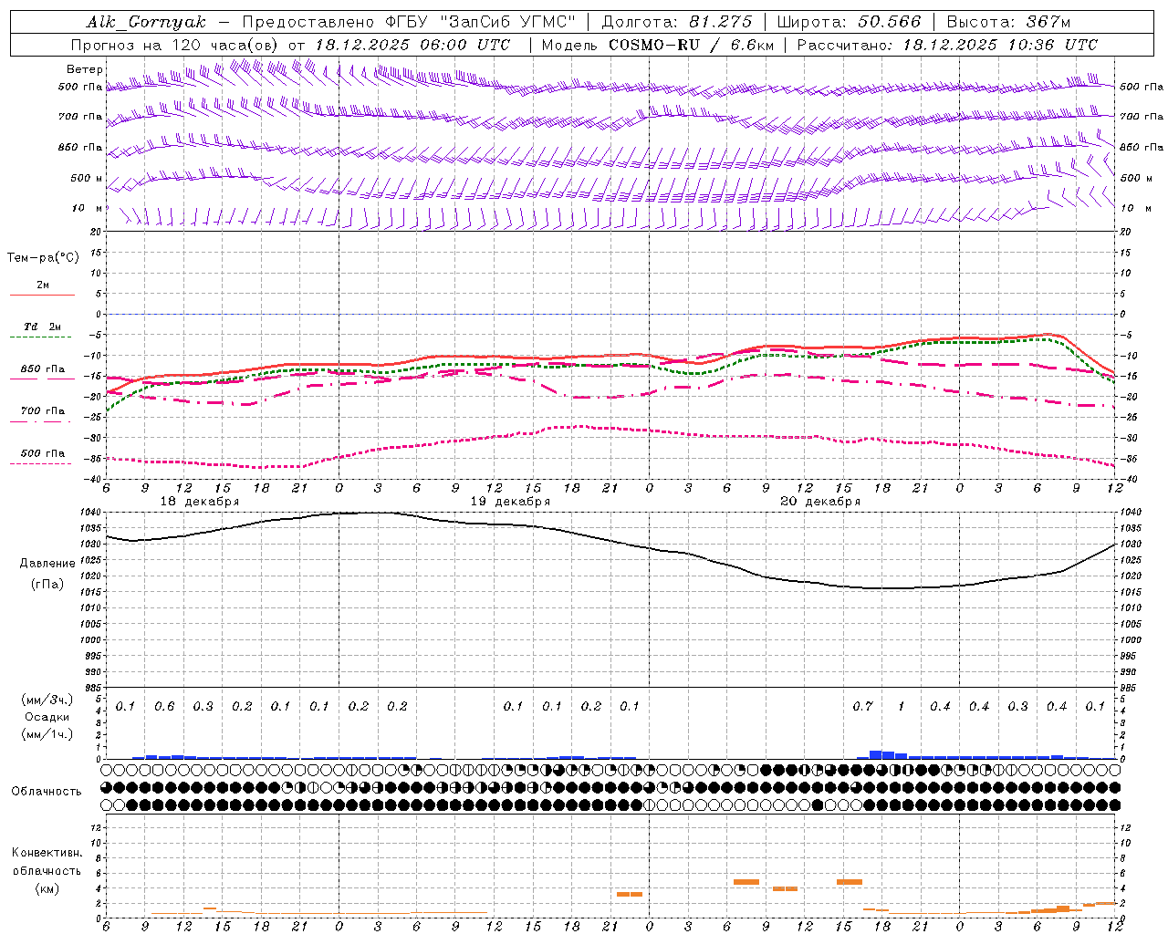This screenshot has height=934, width=1168.
Task: Click the computed time Рассчитано: 18.12.2025 10:36 UTC
Action: click(x=947, y=45)
